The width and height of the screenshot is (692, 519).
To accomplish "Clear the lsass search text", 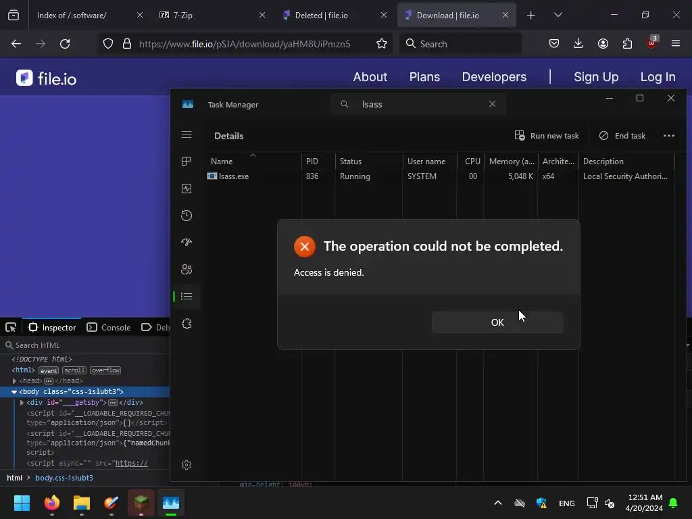I will coord(492,104).
